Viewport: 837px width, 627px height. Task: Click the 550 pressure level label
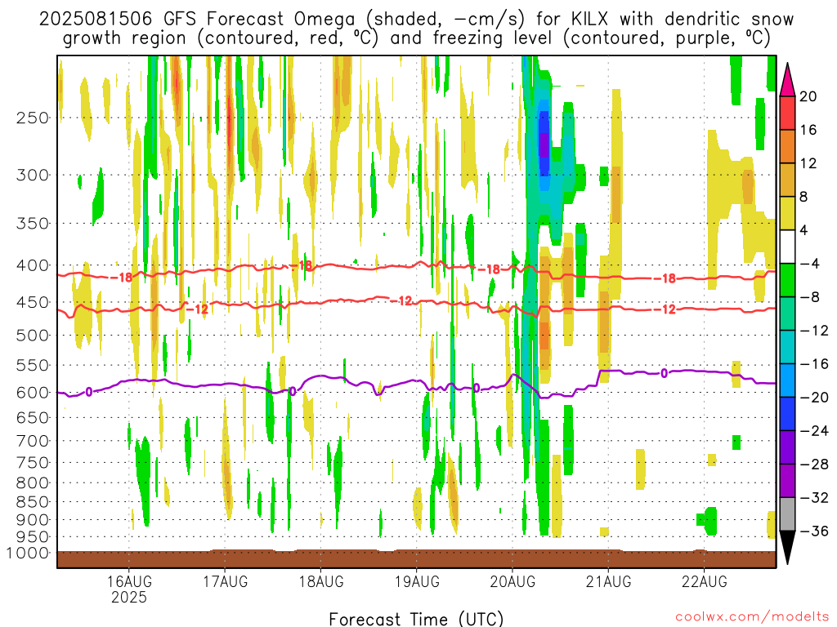pyautogui.click(x=33, y=365)
